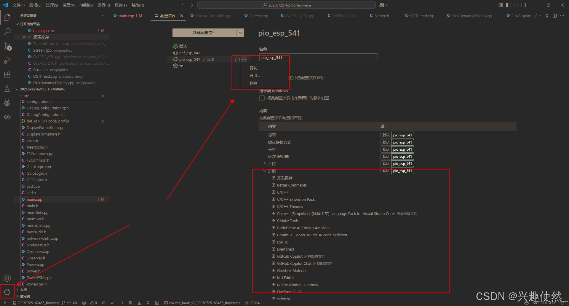The height and width of the screenshot is (306, 569).
Task: Click the PlatformIO Clean trash icon in status bar
Action: 130,303
